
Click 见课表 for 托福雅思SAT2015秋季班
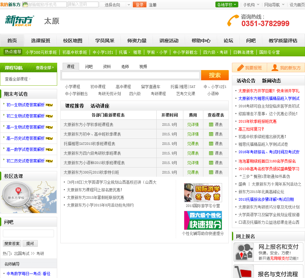tap(193, 144)
